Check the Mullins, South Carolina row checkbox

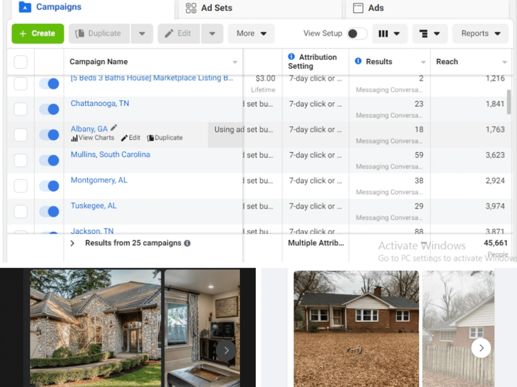[21, 160]
